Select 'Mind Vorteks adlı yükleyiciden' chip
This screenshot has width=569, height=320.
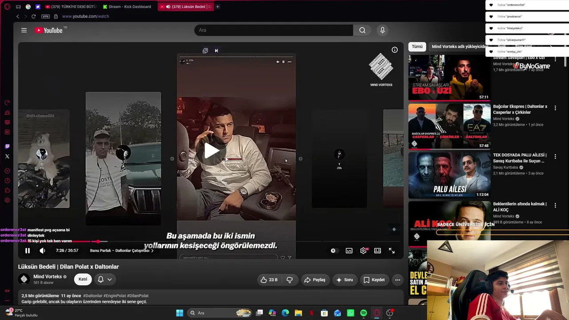pyautogui.click(x=460, y=47)
